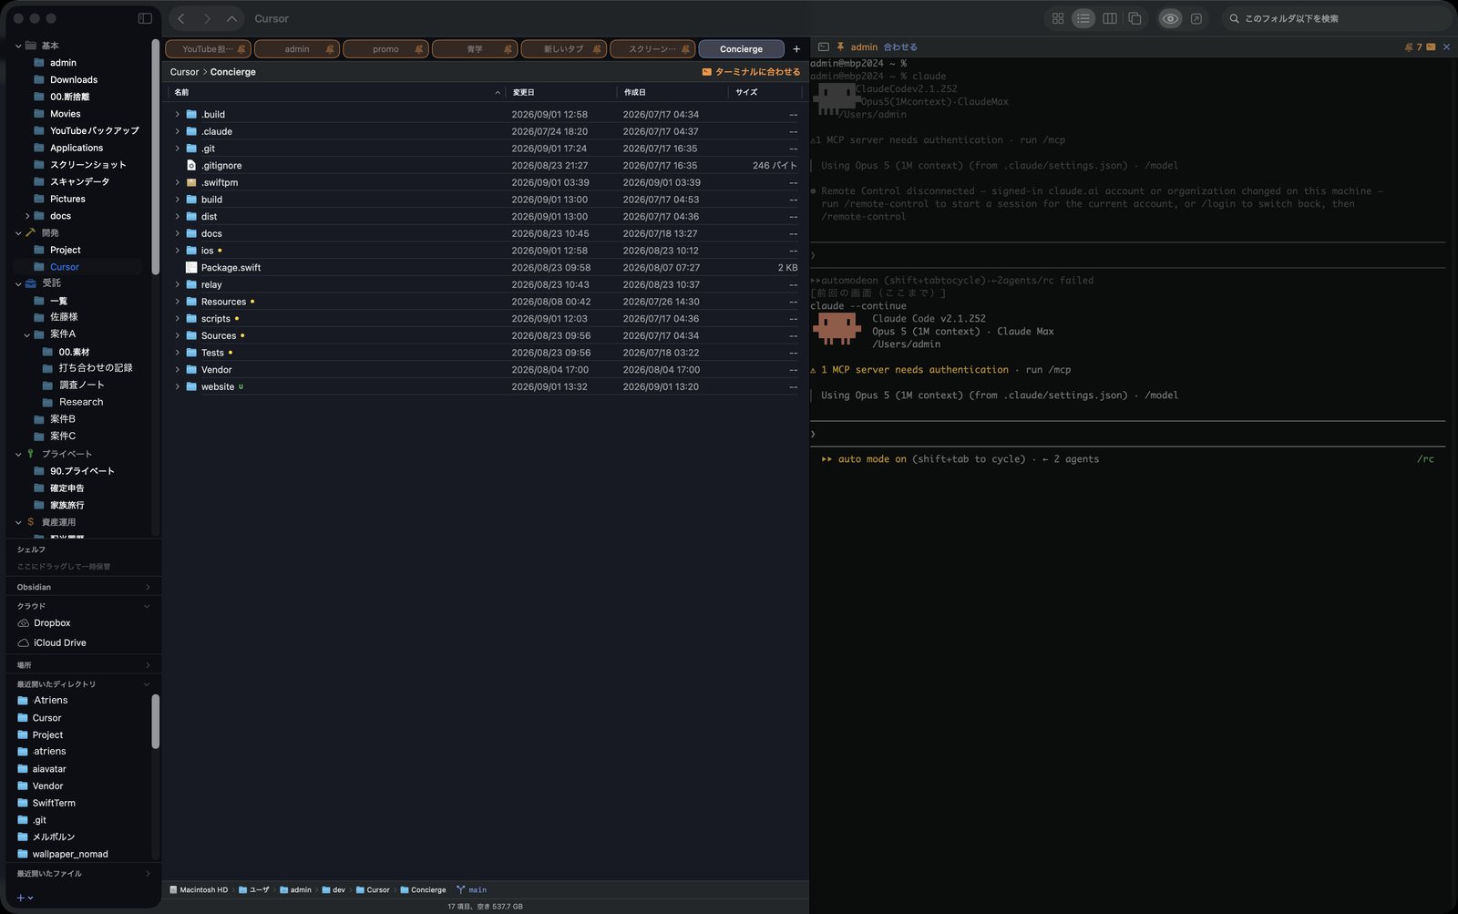1458x914 pixels.
Task: Open the SwiftTerm recent directory folder icon
Action: pos(23,803)
